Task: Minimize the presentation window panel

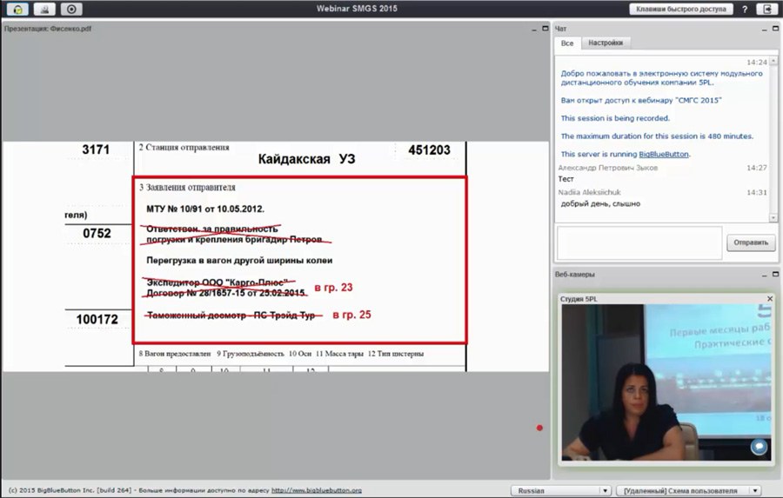Action: pyautogui.click(x=533, y=29)
